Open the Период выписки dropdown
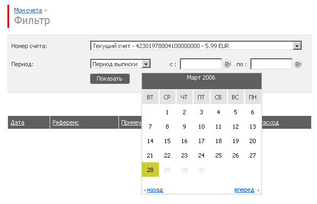317x204 pixels. [x=121, y=64]
